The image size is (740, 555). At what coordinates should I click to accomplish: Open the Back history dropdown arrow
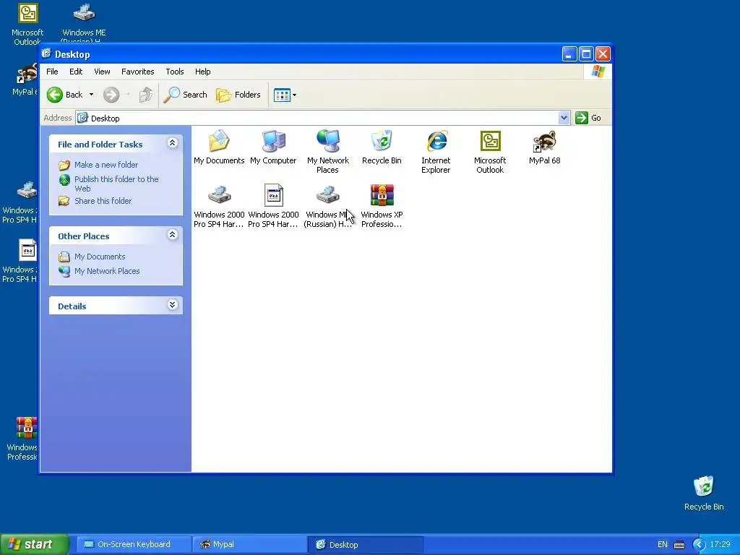92,95
